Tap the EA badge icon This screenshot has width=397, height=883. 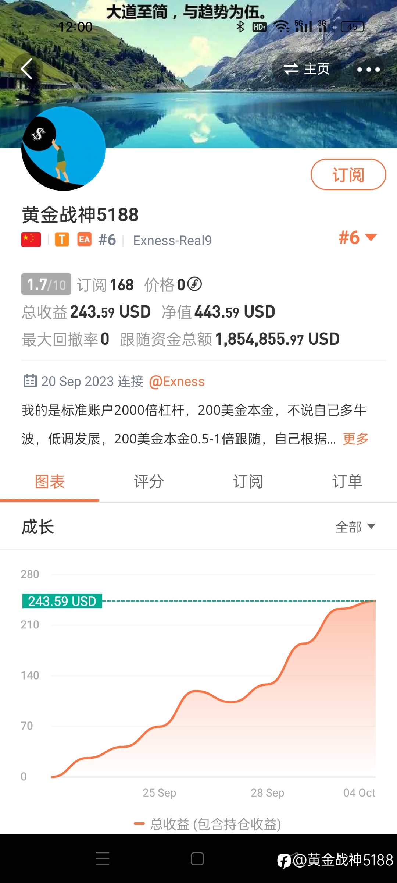[85, 240]
